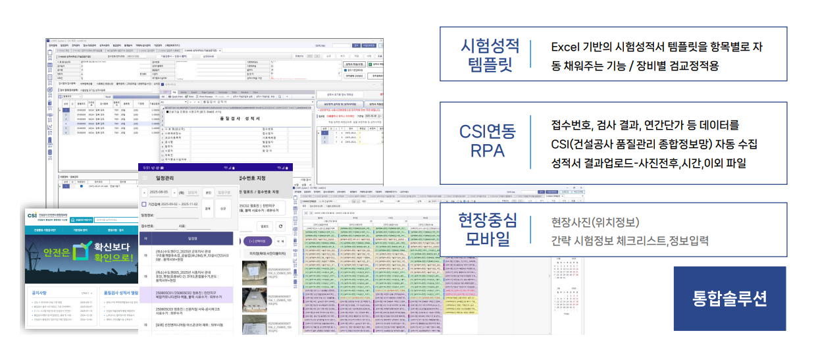Image resolution: width=816 pixels, height=350 pixels.
Task: Select the (취소)수도권012 schedule row in the mobile list
Action: (x=186, y=255)
